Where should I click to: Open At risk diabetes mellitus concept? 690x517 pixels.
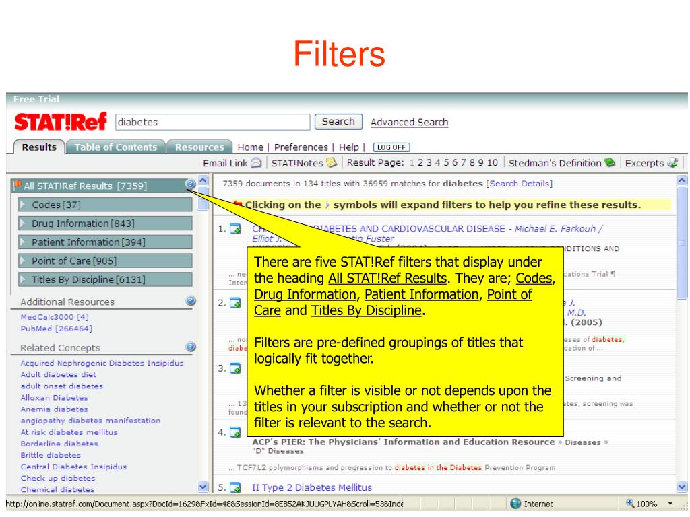pos(69,432)
